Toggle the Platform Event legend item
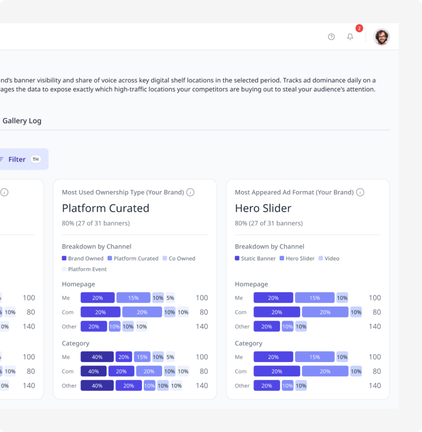Image resolution: width=422 pixels, height=432 pixels. point(84,269)
